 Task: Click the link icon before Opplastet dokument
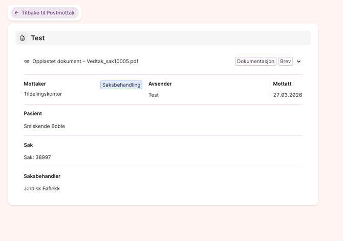point(27,62)
